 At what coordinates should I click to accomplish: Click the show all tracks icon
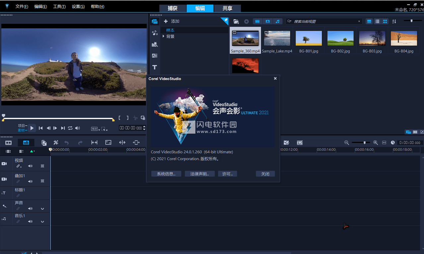pos(8,151)
